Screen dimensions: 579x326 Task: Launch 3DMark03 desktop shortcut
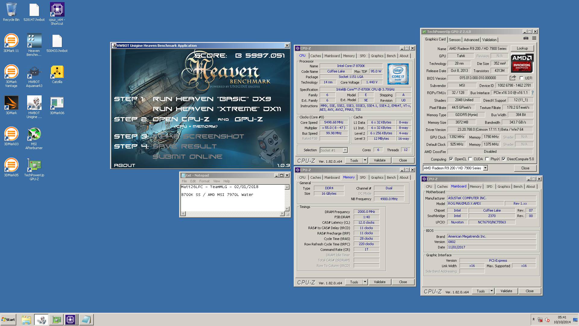coord(11,136)
